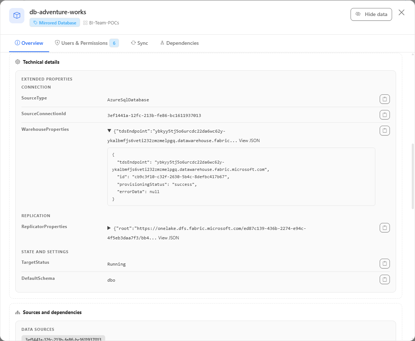Select the AzureSqlDatabase value text
Image resolution: width=415 pixels, height=341 pixels.
tap(128, 100)
